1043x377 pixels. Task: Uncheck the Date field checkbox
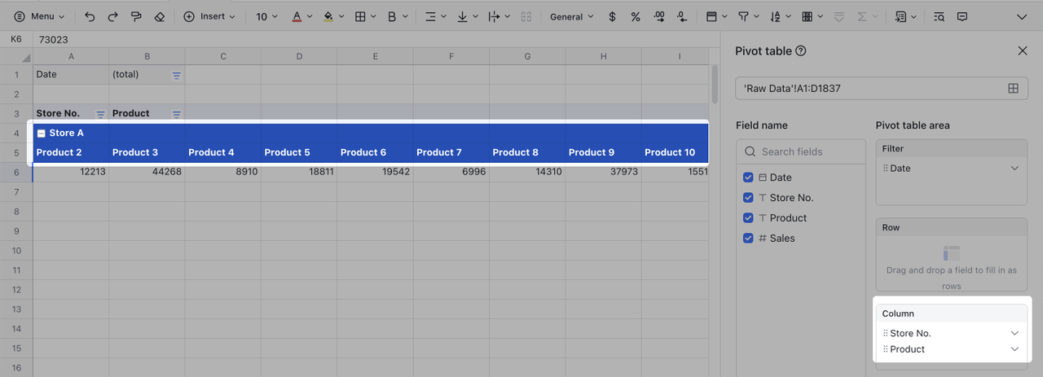(748, 178)
